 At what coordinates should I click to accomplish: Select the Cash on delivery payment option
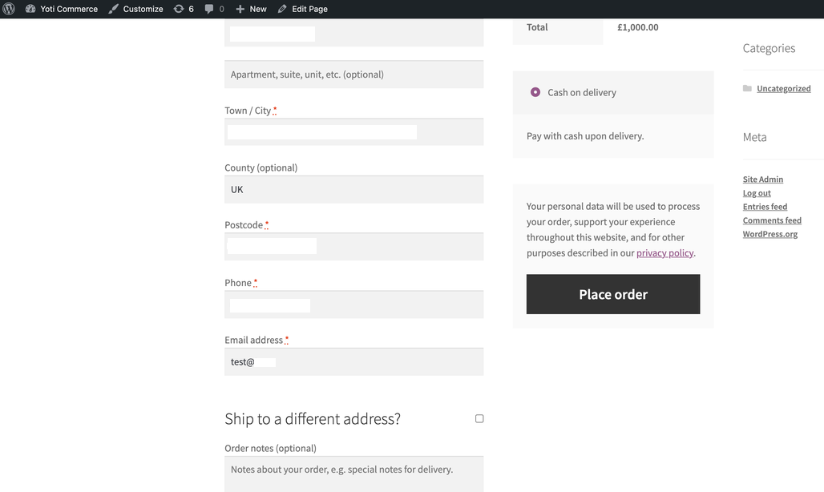pos(535,92)
